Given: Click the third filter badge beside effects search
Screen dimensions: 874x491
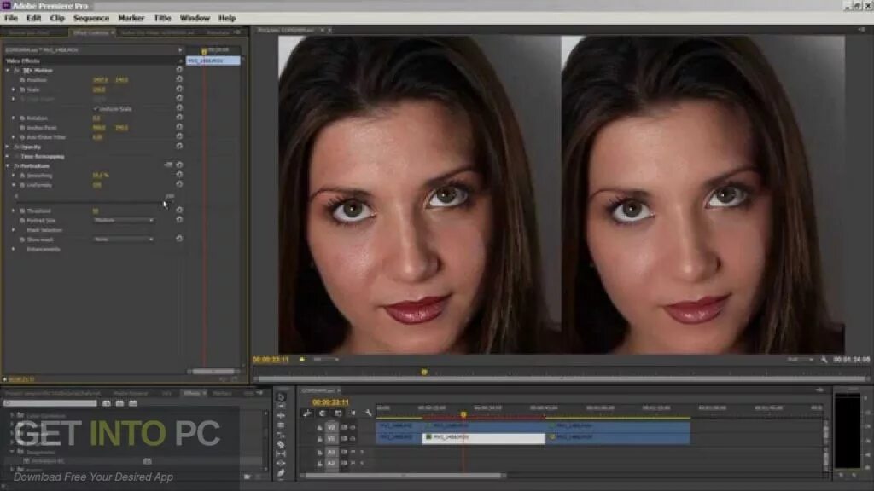Looking at the screenshot, I should click(x=132, y=403).
